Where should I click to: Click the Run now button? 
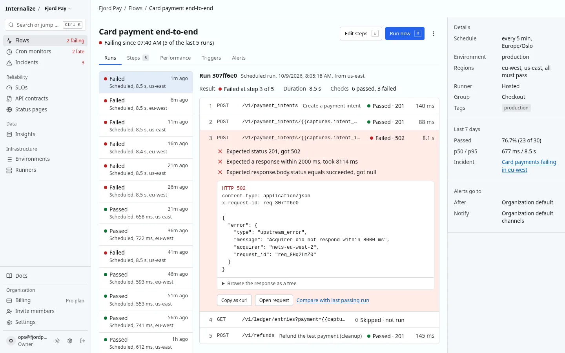(x=405, y=34)
